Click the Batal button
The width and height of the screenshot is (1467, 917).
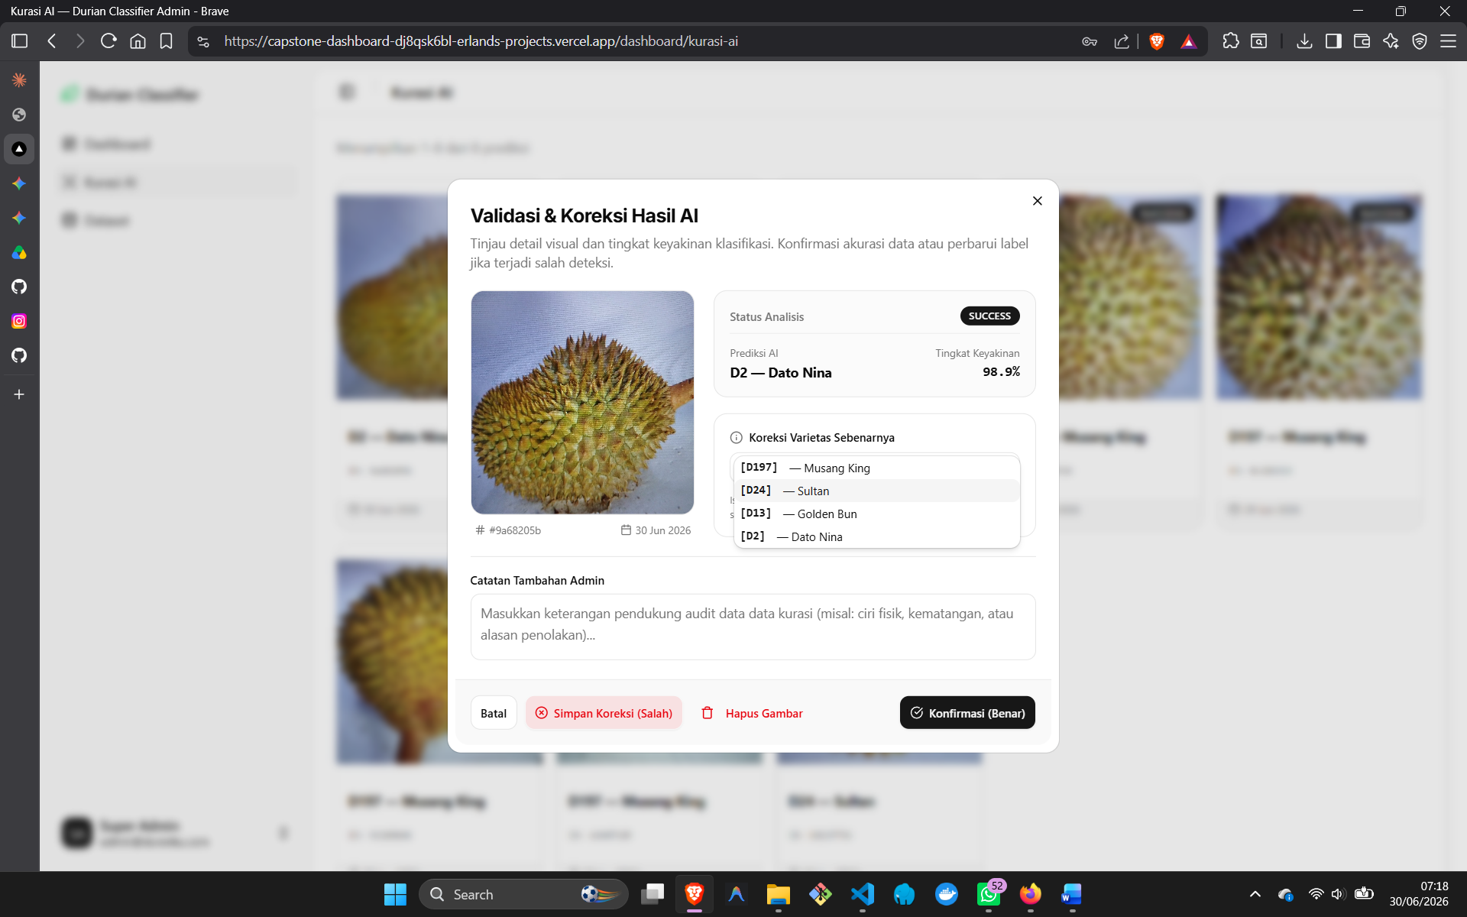pos(494,713)
